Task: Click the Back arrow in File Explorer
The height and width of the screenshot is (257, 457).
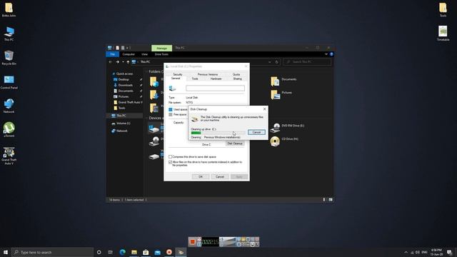Action: (x=110, y=62)
